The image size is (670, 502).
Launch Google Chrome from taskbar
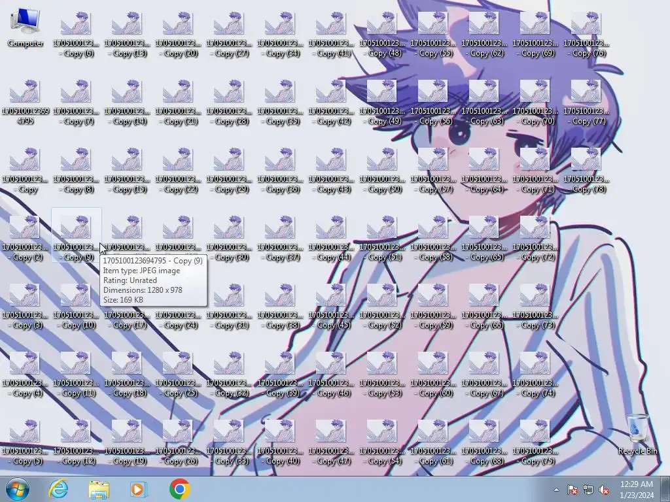179,489
